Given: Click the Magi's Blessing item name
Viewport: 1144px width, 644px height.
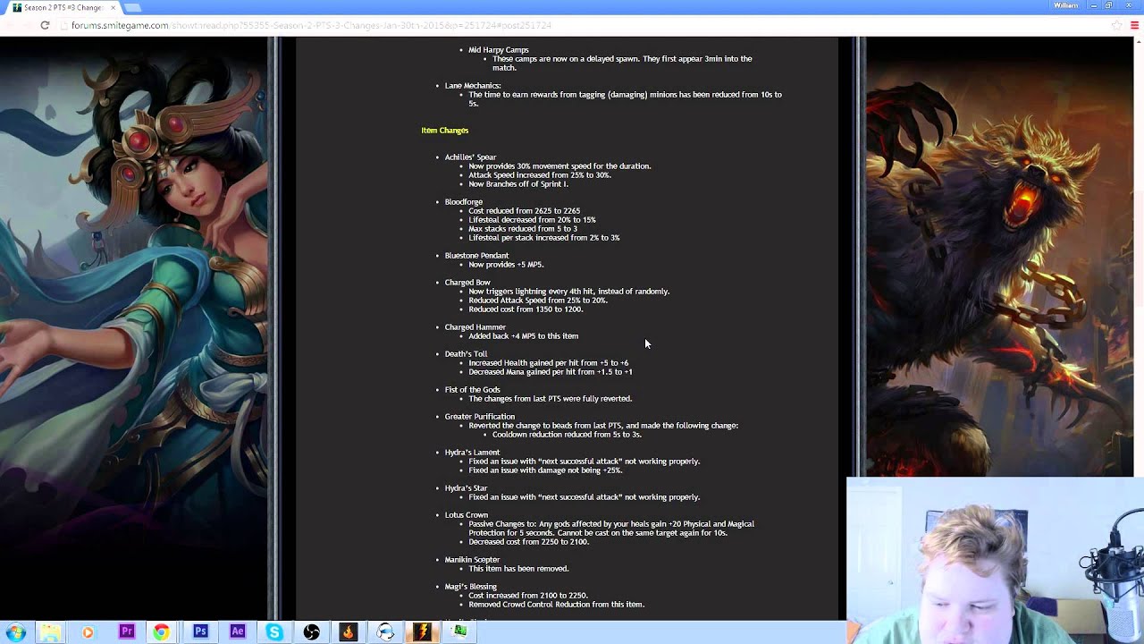Looking at the screenshot, I should click(x=471, y=587).
